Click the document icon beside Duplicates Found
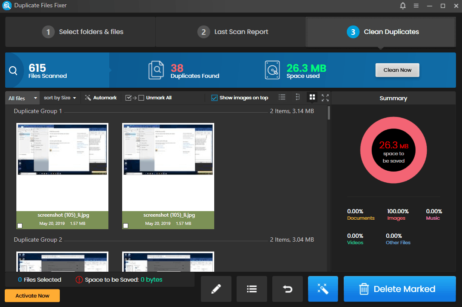The image size is (462, 307). coord(156,70)
